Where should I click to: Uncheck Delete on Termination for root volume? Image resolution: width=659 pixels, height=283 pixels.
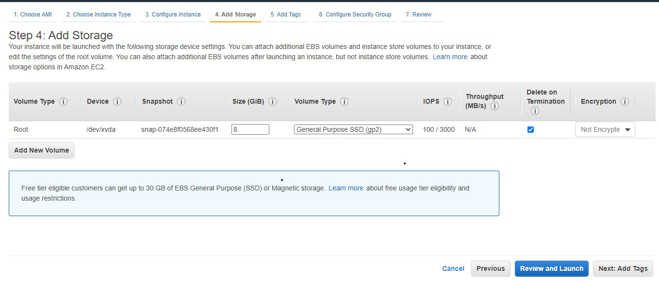pos(530,129)
